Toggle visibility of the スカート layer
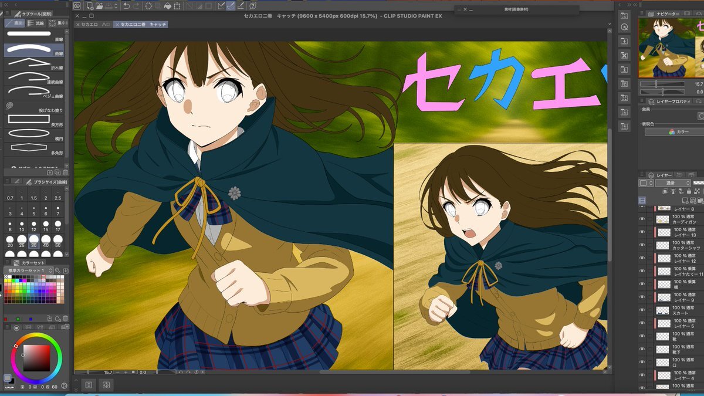The width and height of the screenshot is (704, 396). coord(642,310)
